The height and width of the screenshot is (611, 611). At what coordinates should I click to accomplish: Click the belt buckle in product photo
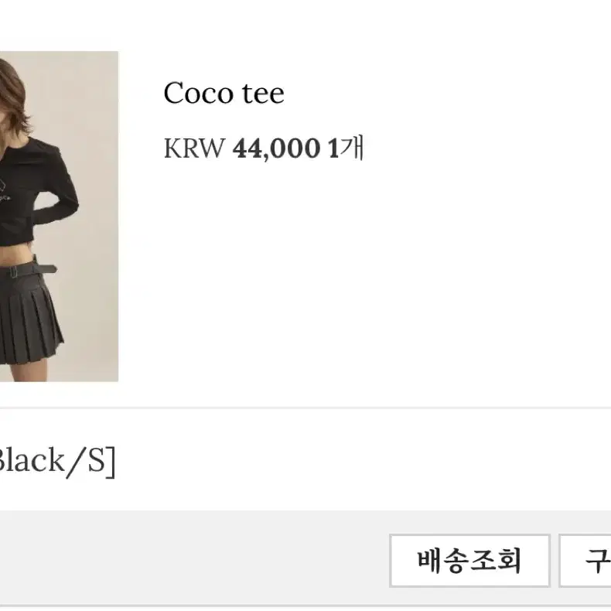pos(14,271)
